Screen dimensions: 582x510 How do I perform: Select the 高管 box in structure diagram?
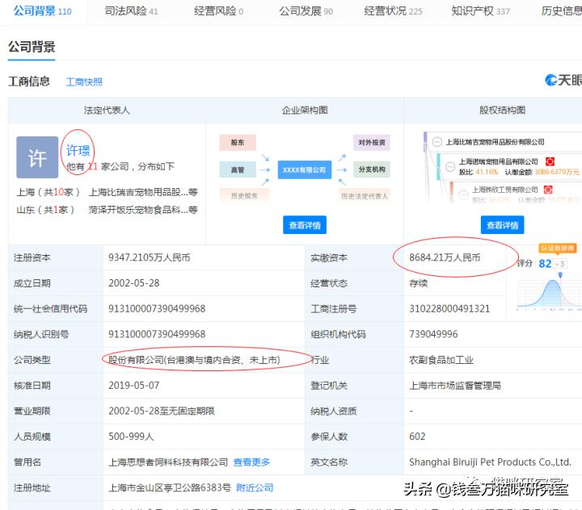[238, 169]
